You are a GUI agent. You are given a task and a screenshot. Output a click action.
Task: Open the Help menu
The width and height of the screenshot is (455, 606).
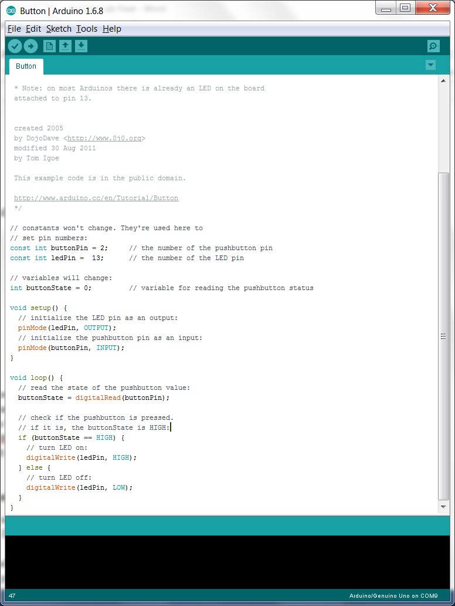click(x=112, y=29)
